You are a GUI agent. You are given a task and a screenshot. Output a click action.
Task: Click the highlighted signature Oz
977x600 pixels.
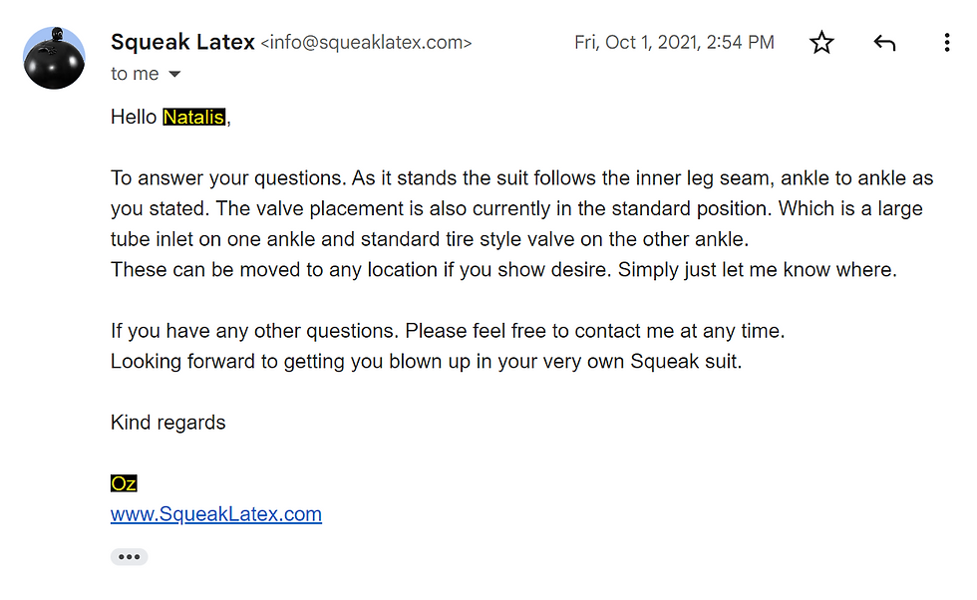[x=124, y=483]
